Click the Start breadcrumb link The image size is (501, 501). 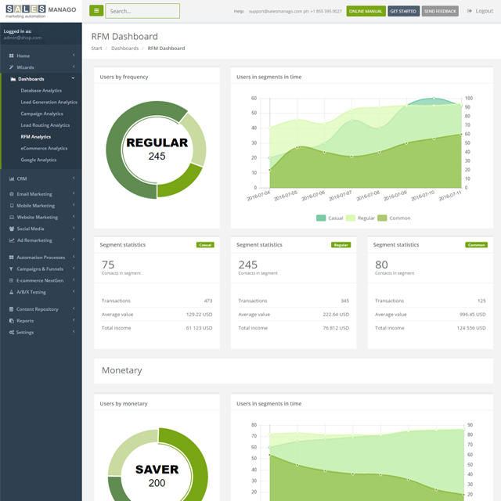tap(96, 49)
